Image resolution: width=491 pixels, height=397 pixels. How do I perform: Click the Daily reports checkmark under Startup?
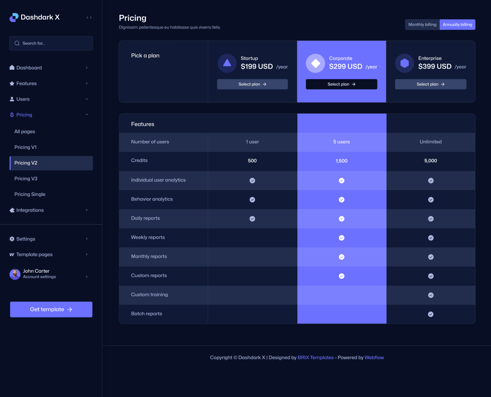point(252,219)
